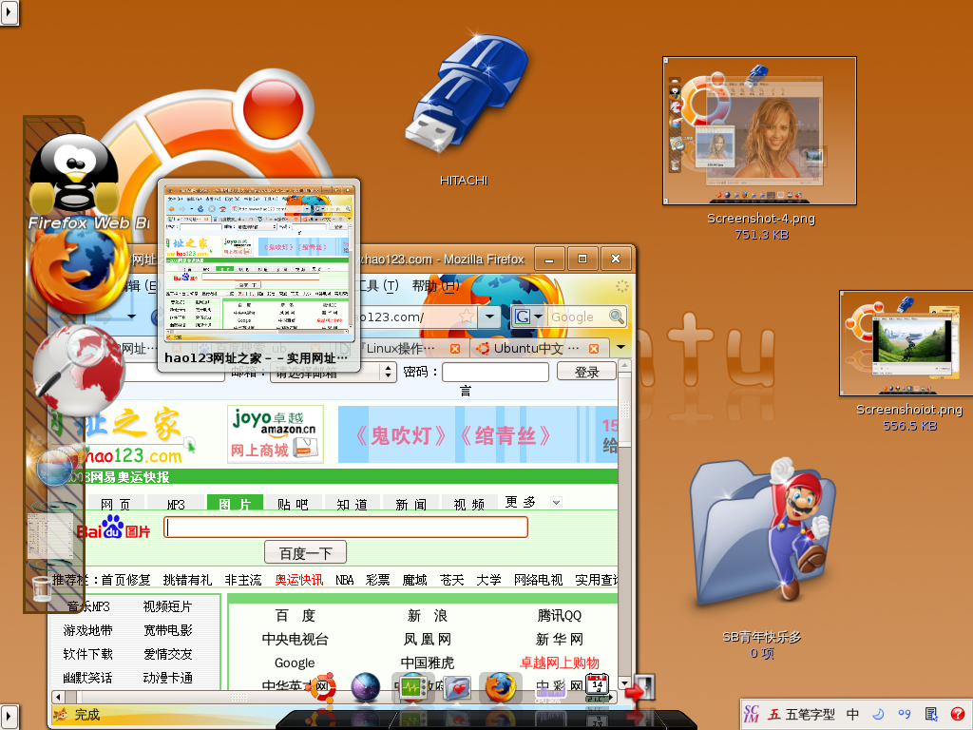The width and height of the screenshot is (973, 730).
Task: Click the 登录 button
Action: tap(586, 372)
